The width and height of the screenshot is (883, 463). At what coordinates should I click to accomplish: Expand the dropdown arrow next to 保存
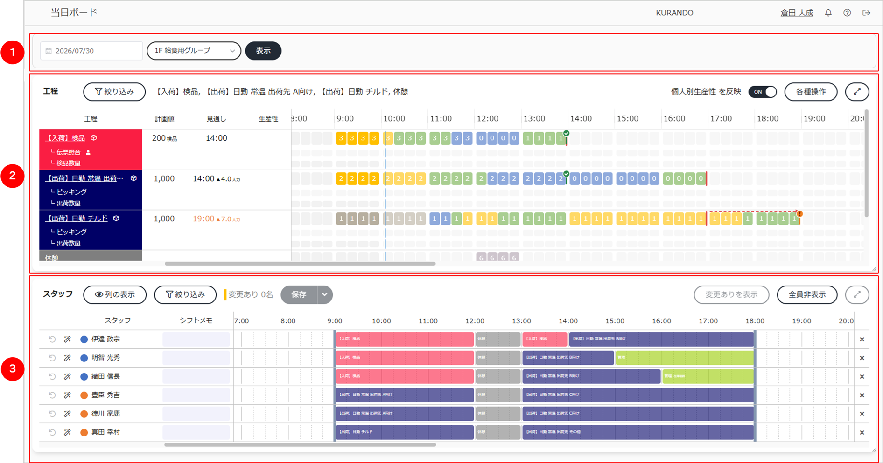point(324,294)
